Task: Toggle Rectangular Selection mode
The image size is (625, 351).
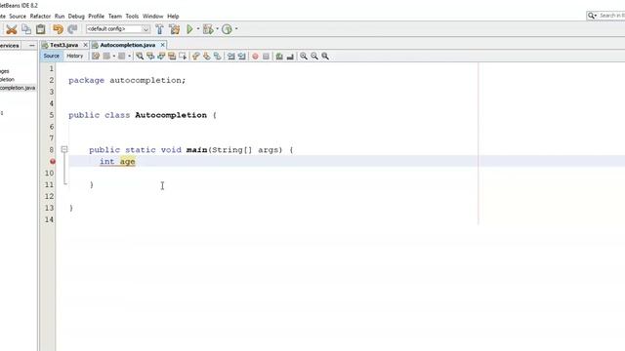Action: point(183,57)
